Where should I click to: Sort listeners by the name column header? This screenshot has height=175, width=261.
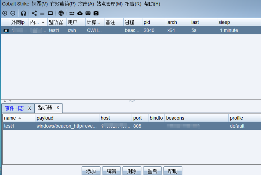[x=19, y=118]
